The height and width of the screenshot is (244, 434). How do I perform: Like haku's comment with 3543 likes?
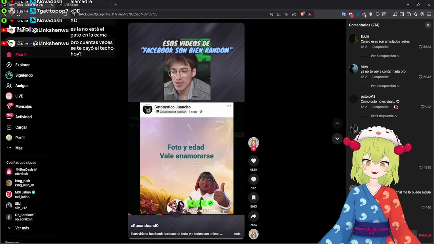420,77
